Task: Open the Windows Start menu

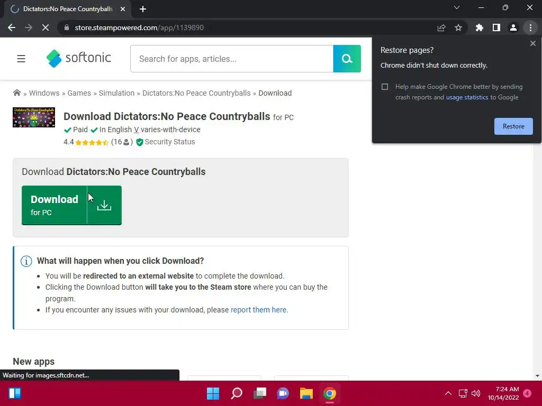Action: click(x=213, y=393)
